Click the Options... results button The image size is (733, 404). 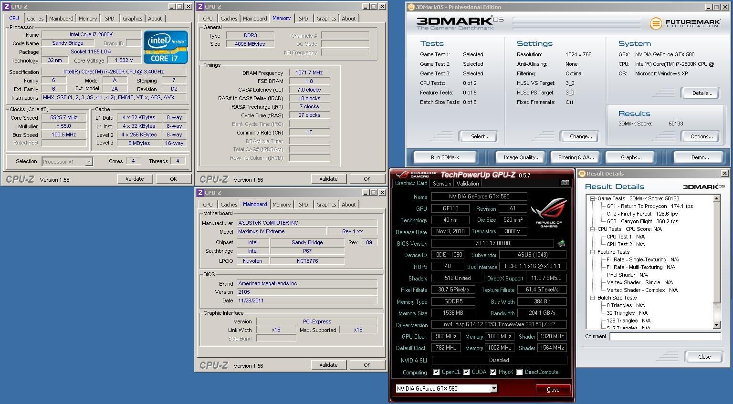[x=702, y=136]
